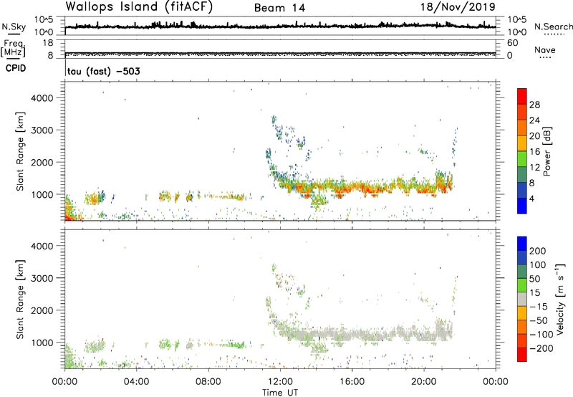Screen dimensions: 573x397
Task: Click the "tau (fast) -503" annotation
Action: (x=104, y=71)
